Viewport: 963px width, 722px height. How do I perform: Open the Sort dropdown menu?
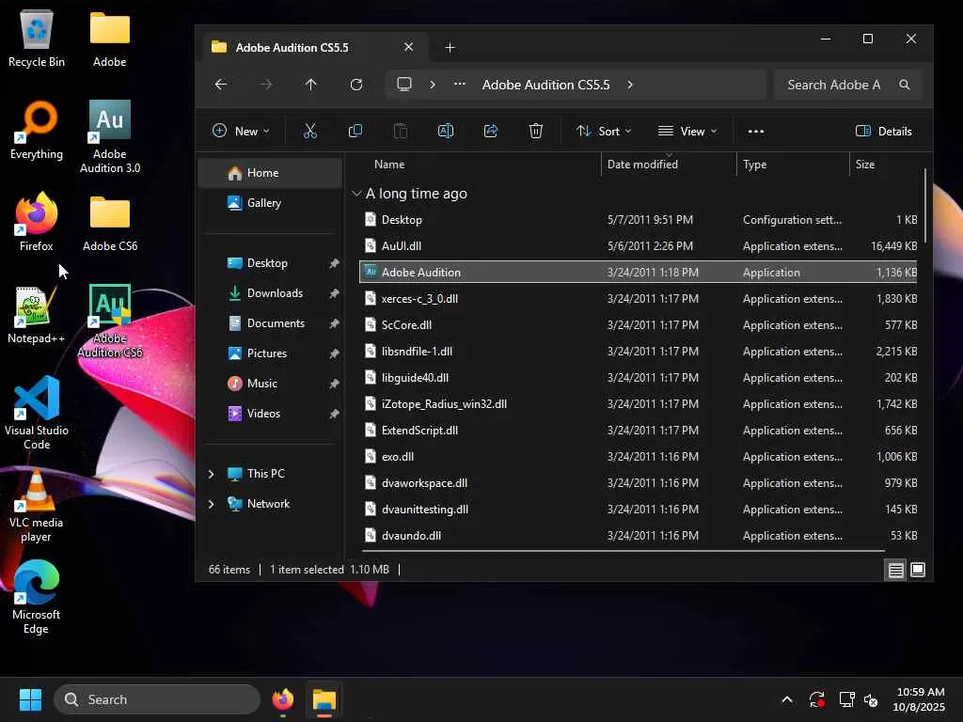click(x=604, y=131)
